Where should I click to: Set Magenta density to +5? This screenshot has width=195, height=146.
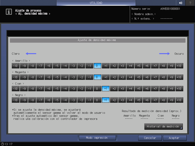[x=138, y=77]
